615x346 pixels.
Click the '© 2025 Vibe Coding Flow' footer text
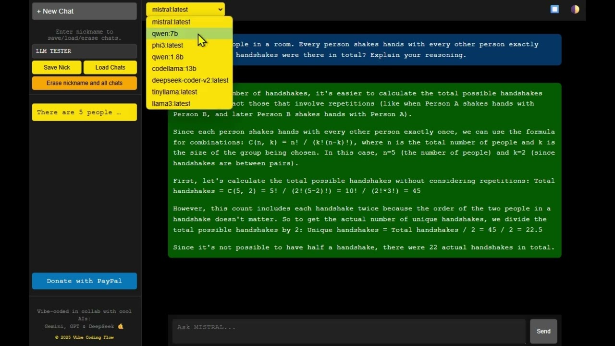pos(85,337)
